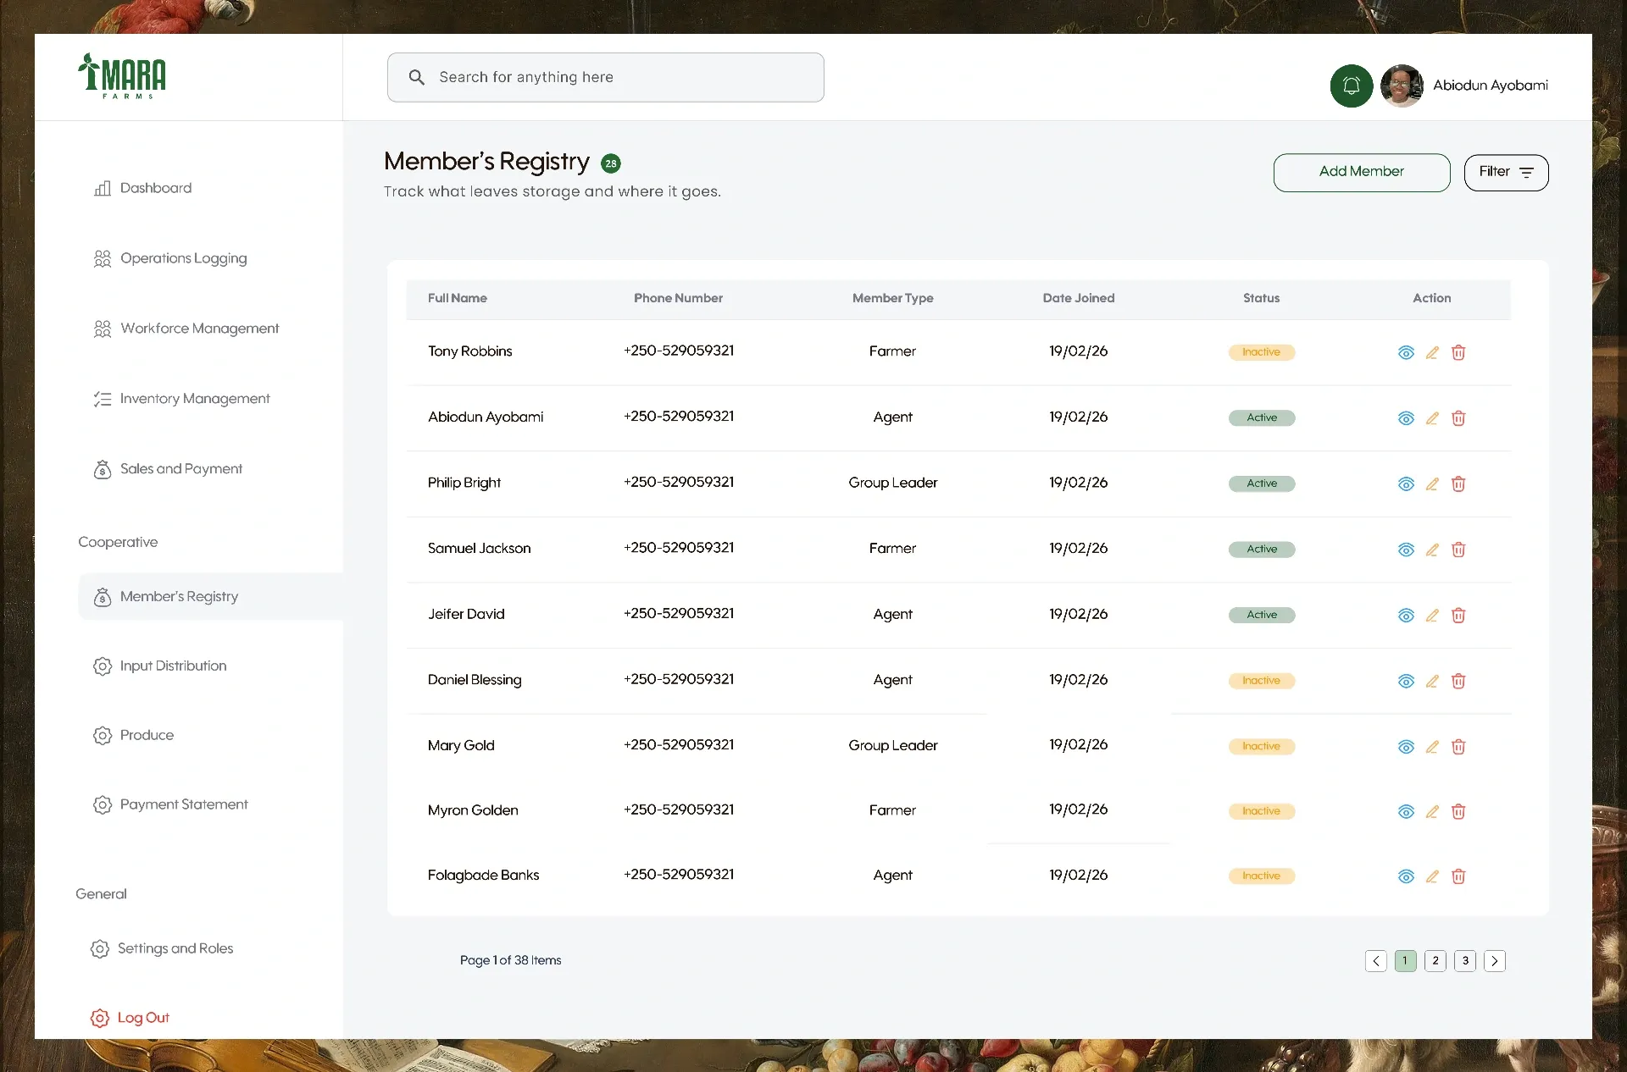Edit Samuel Jackson's member entry pencil icon
Screen dimensions: 1627x1072
point(1432,550)
